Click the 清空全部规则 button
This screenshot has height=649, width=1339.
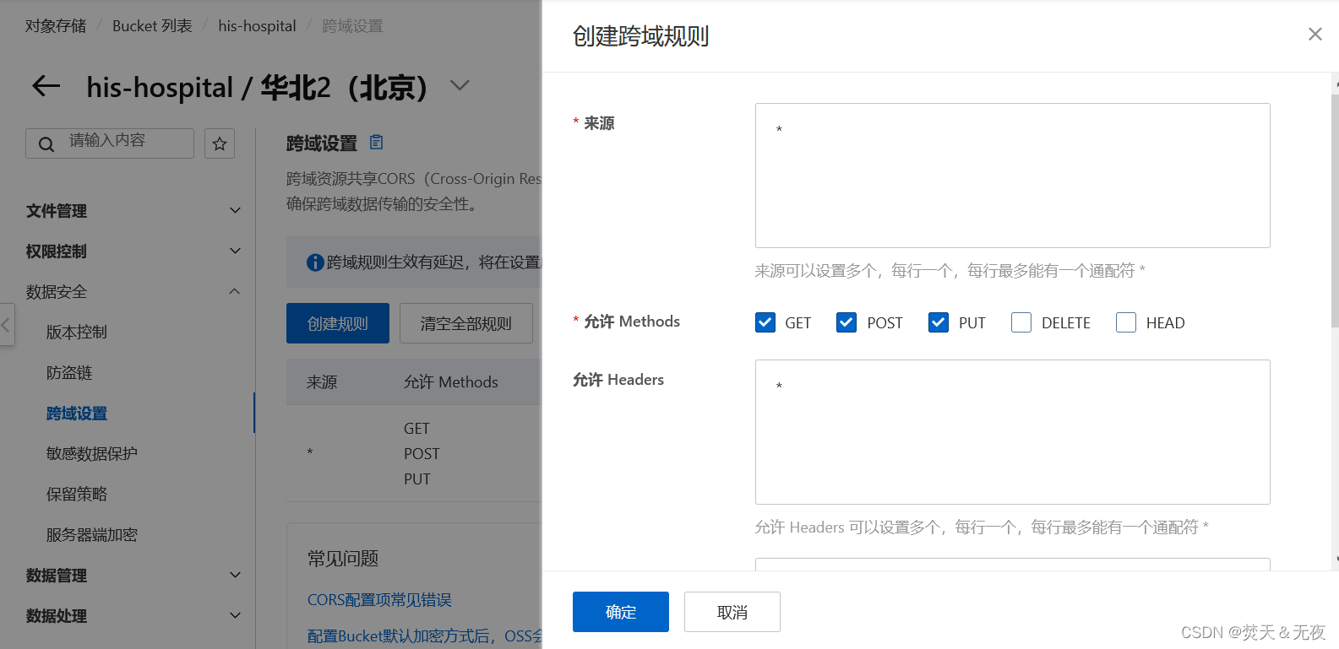click(466, 323)
